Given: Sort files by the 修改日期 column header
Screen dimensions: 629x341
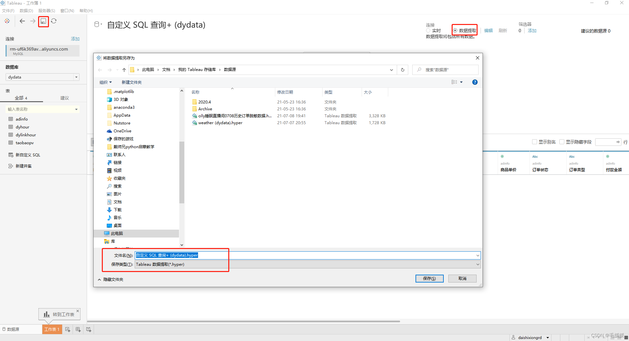Looking at the screenshot, I should [285, 92].
